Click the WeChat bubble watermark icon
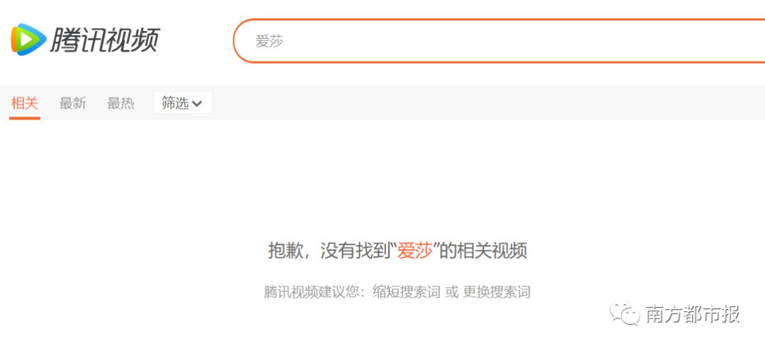Screen dimensions: 765x348 pos(624,313)
